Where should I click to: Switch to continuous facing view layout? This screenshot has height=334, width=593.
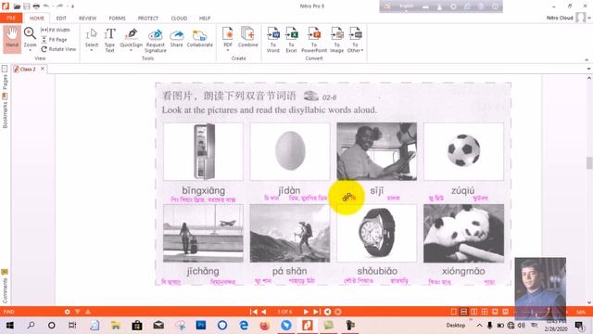pos(485,312)
